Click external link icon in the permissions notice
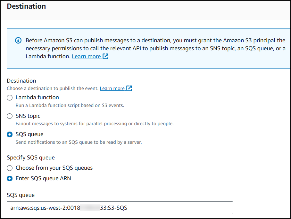The image size is (291, 219). tap(105, 57)
